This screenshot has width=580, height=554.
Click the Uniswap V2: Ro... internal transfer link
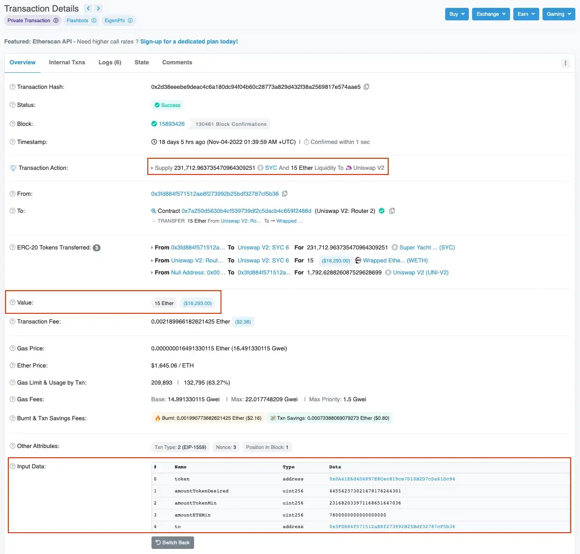pyautogui.click(x=241, y=221)
